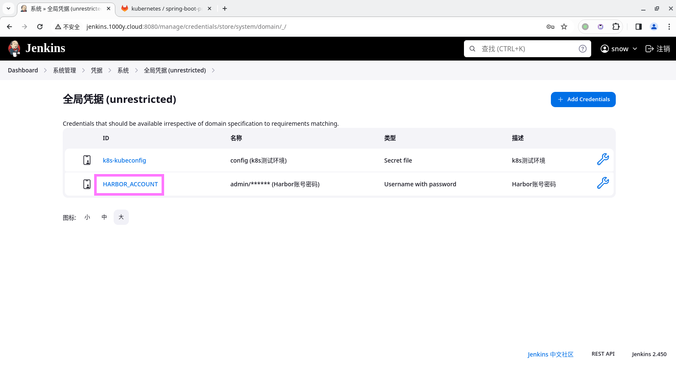Go to 凭据 breadcrumb
Screen dimensions: 676x365
[x=97, y=70]
